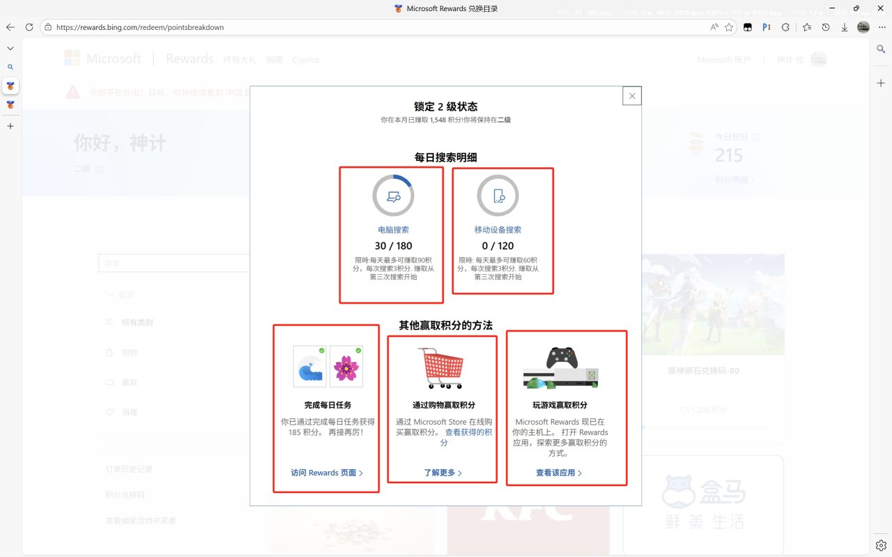Click the 30 / 180 PC search count

[393, 246]
